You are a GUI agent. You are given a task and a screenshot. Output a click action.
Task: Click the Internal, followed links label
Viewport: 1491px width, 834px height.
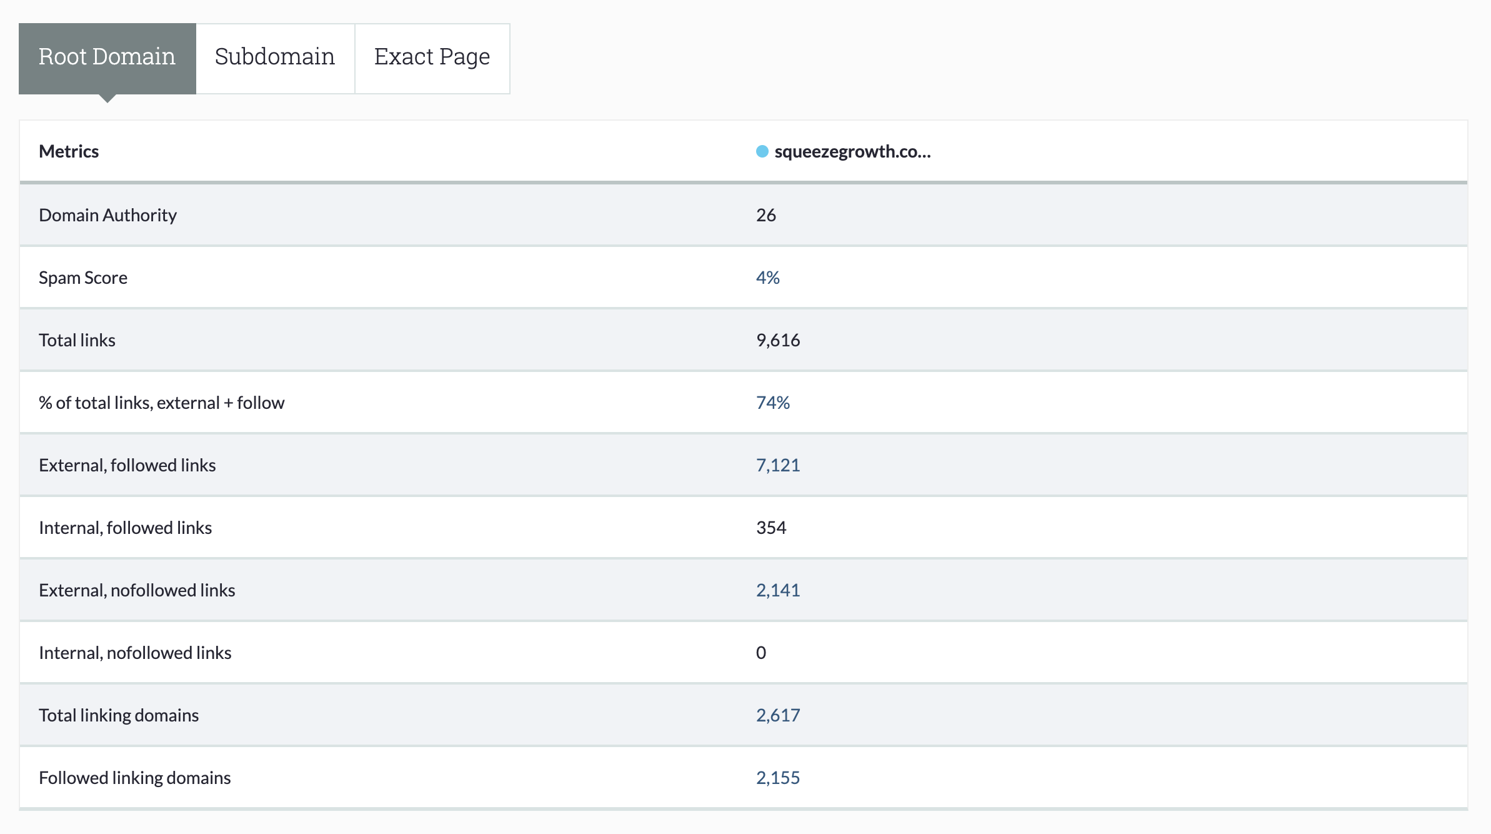coord(125,528)
